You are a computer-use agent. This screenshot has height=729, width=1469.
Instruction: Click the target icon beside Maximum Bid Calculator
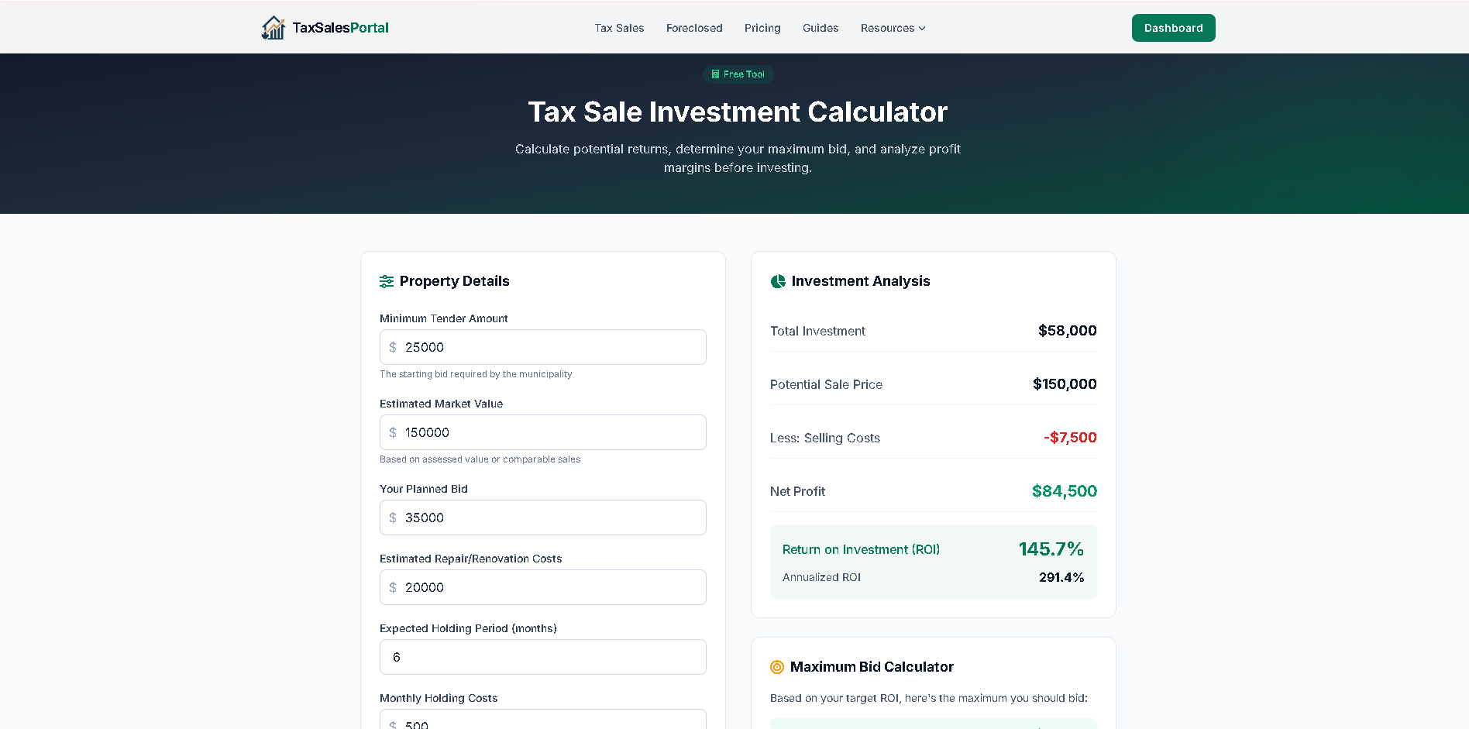(777, 667)
